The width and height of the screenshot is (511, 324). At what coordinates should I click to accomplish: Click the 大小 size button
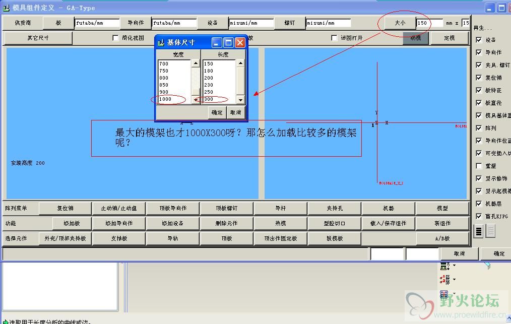pyautogui.click(x=400, y=23)
